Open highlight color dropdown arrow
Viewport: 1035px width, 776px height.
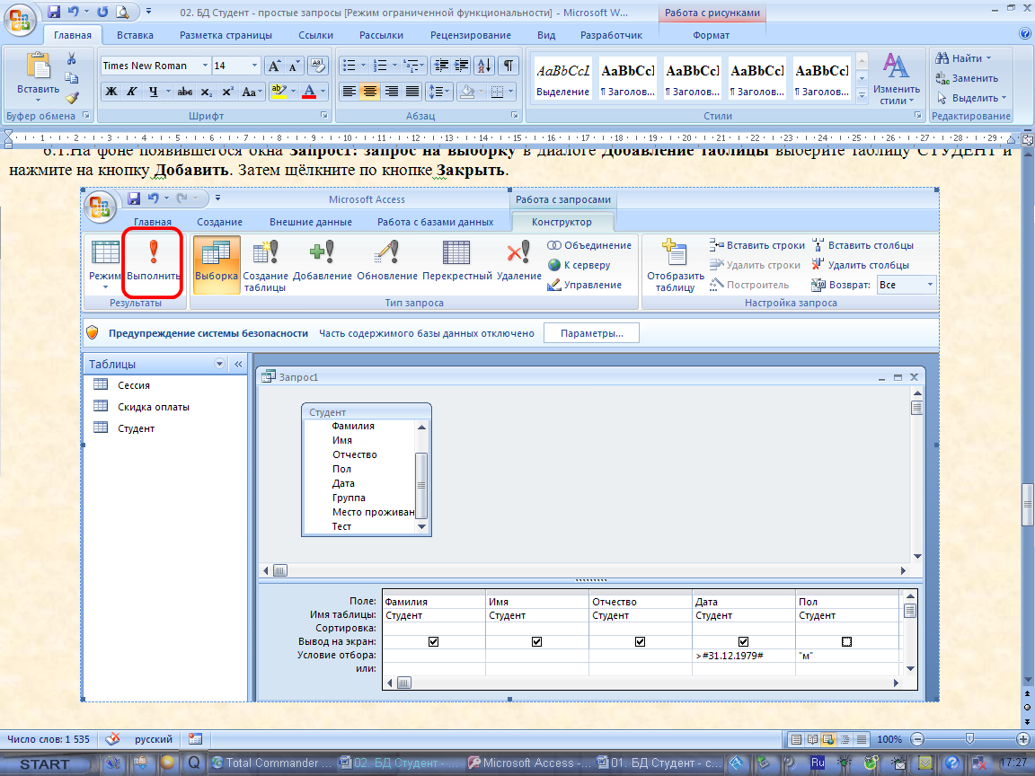pos(293,92)
